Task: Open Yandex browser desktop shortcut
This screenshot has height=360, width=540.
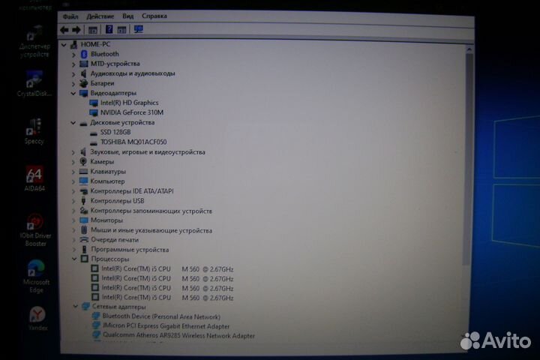Action: tap(37, 319)
